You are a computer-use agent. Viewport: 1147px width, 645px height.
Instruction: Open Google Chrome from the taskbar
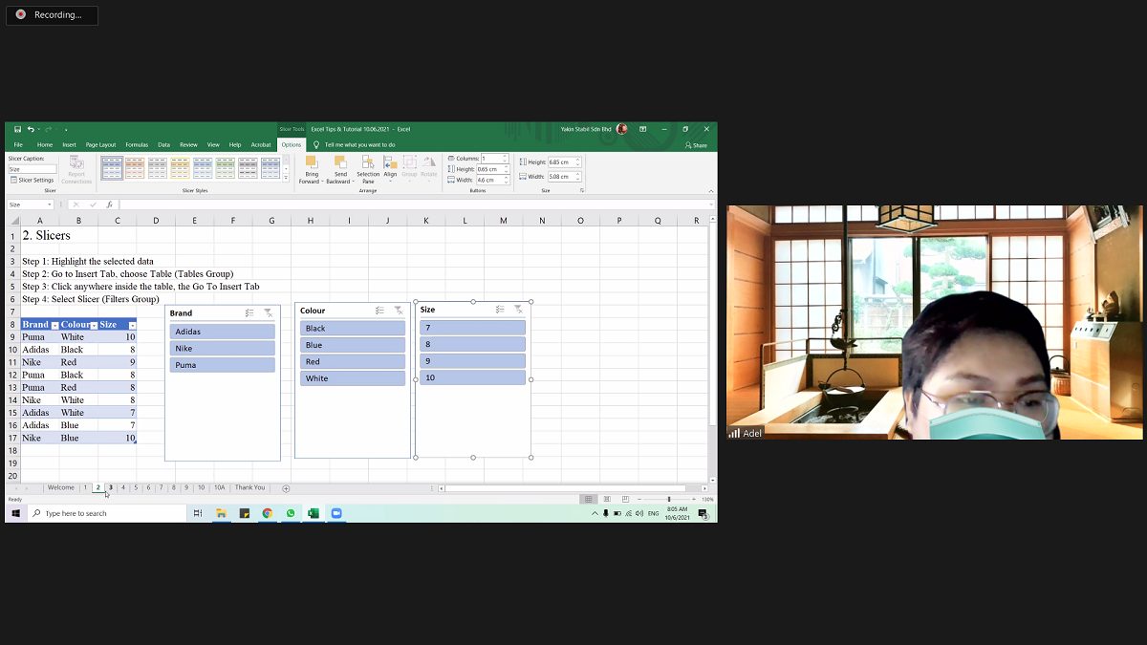(x=268, y=513)
